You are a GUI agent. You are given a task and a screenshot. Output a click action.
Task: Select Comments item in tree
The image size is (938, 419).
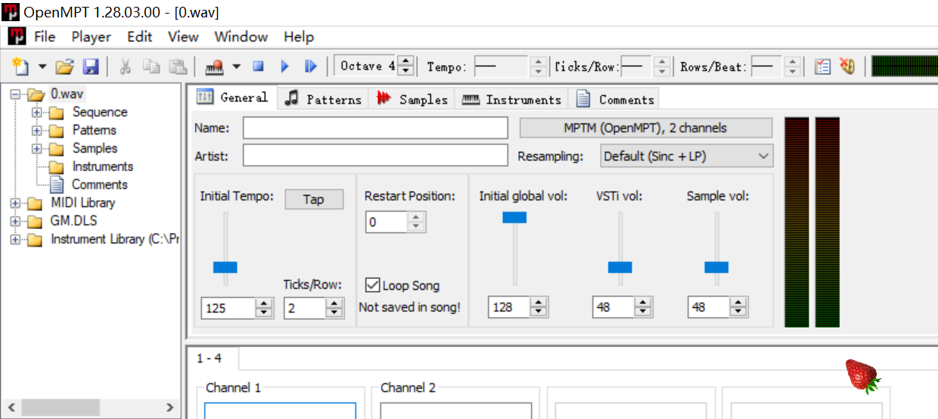99,185
